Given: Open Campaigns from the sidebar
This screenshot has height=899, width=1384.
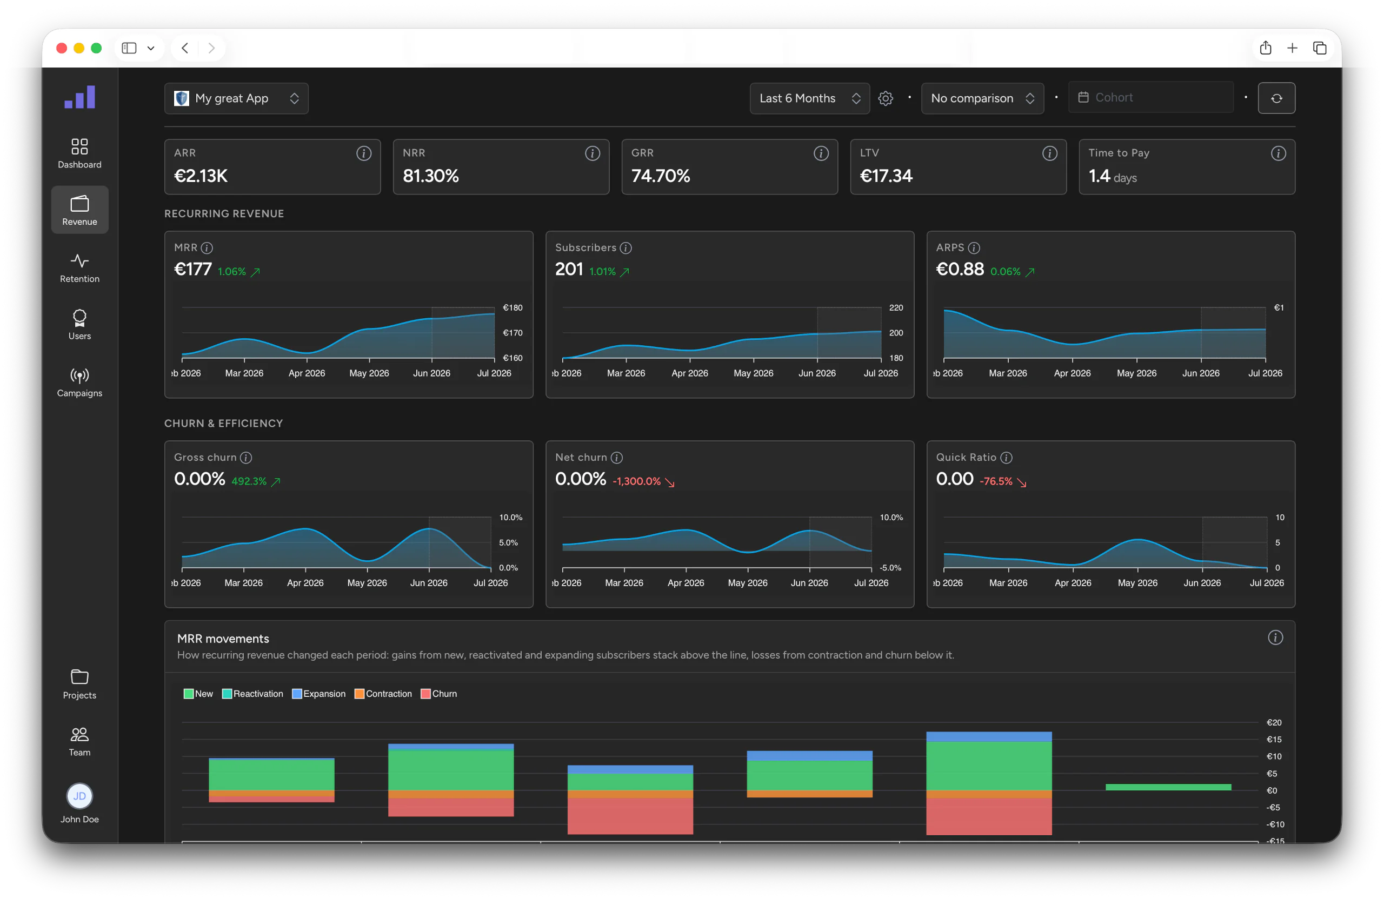Looking at the screenshot, I should 79,382.
